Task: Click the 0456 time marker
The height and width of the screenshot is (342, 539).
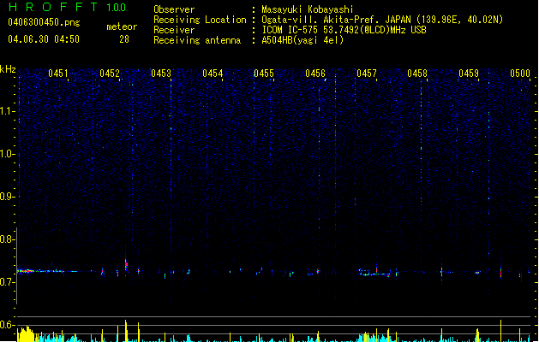Action: click(315, 74)
